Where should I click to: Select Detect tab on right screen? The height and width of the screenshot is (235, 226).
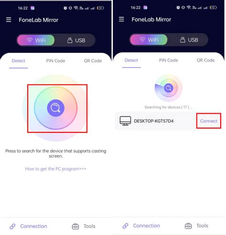[x=131, y=60]
